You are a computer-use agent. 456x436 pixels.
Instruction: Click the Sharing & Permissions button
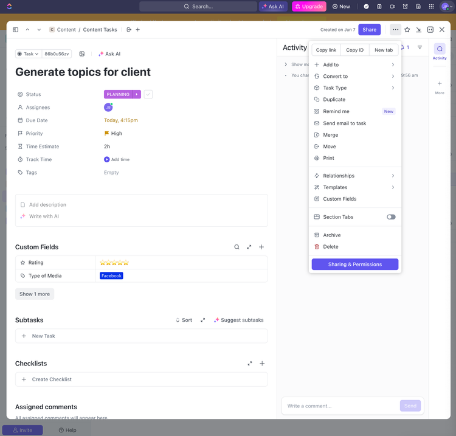tap(355, 265)
